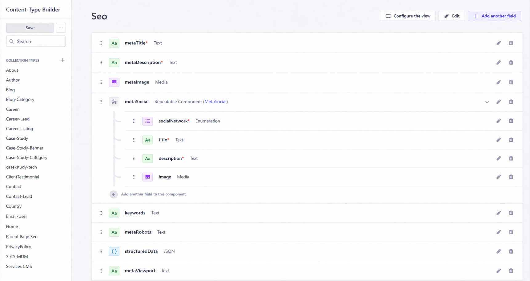Click inside the Search input field
The height and width of the screenshot is (281, 530).
click(x=36, y=41)
